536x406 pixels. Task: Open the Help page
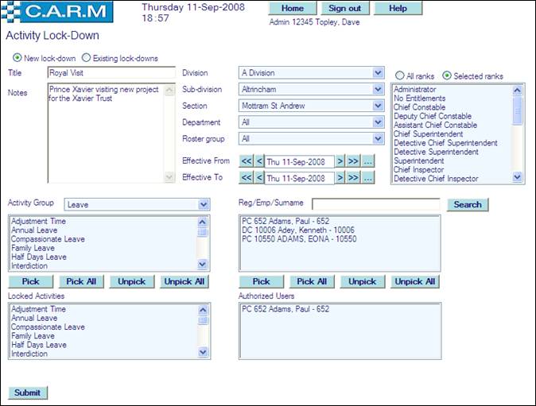click(398, 8)
